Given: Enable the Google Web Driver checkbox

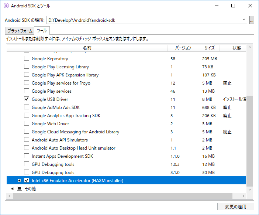Looking at the screenshot, I should click(x=27, y=123).
